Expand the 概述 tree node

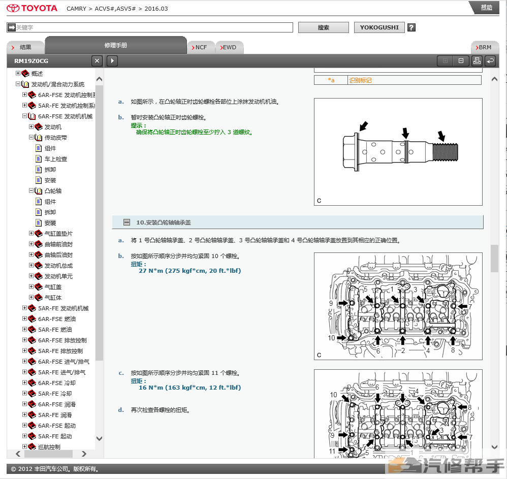click(x=18, y=73)
